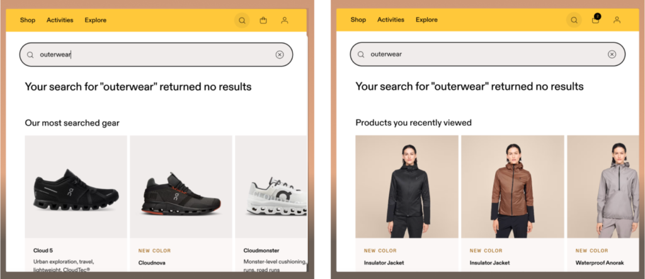Clear the search text in right search bar
The image size is (645, 279).
(x=612, y=54)
